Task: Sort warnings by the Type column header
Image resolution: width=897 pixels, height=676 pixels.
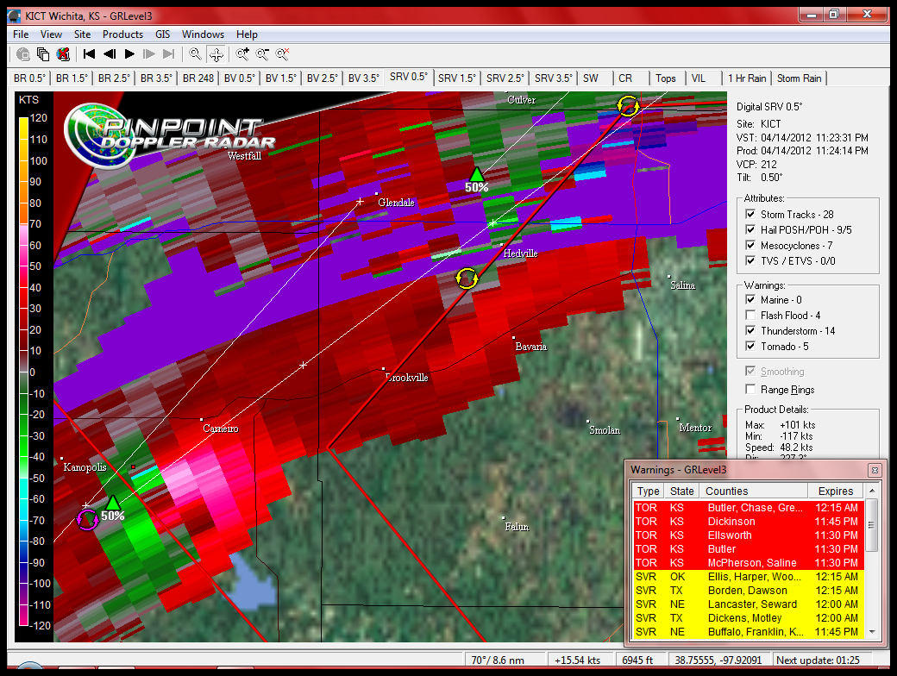Action: 648,491
